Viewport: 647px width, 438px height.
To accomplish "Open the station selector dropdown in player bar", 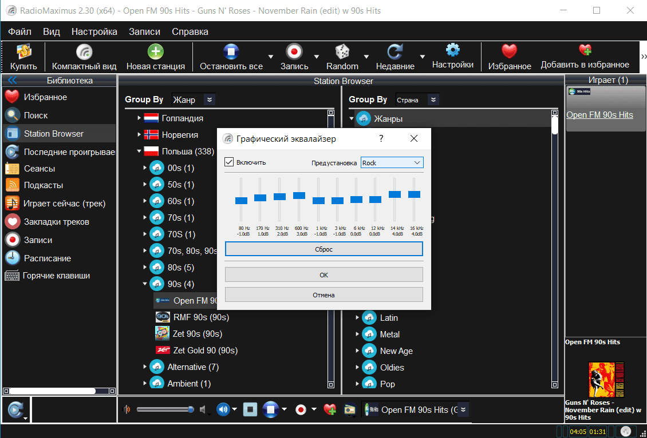I will click(x=463, y=409).
